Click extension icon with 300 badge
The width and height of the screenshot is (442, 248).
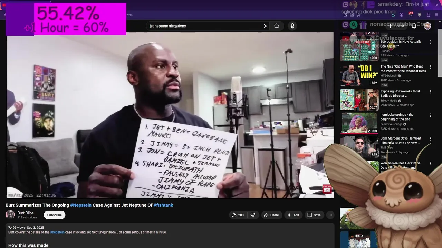point(410,14)
